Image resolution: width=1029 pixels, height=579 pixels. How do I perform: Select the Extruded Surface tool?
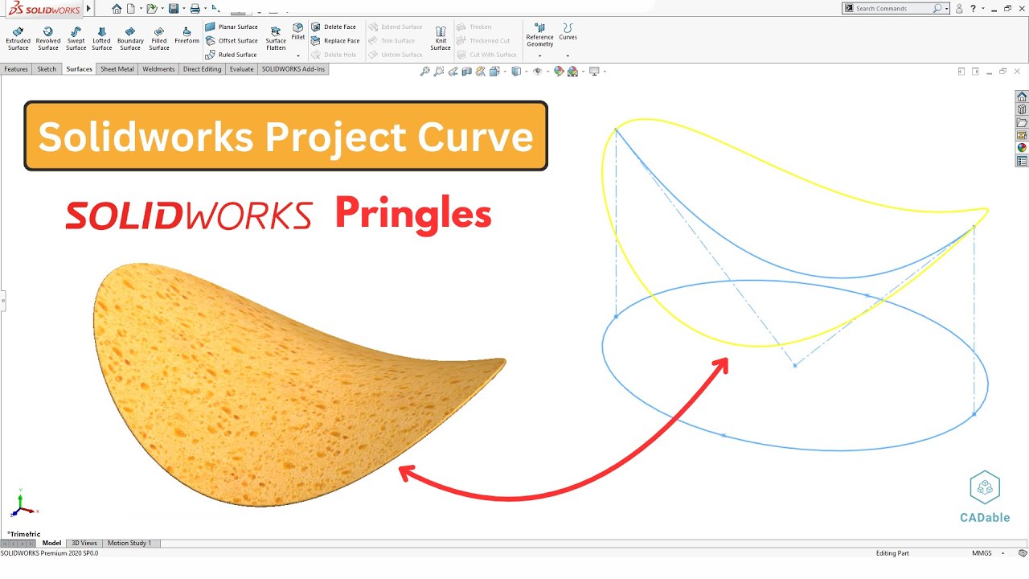point(18,38)
